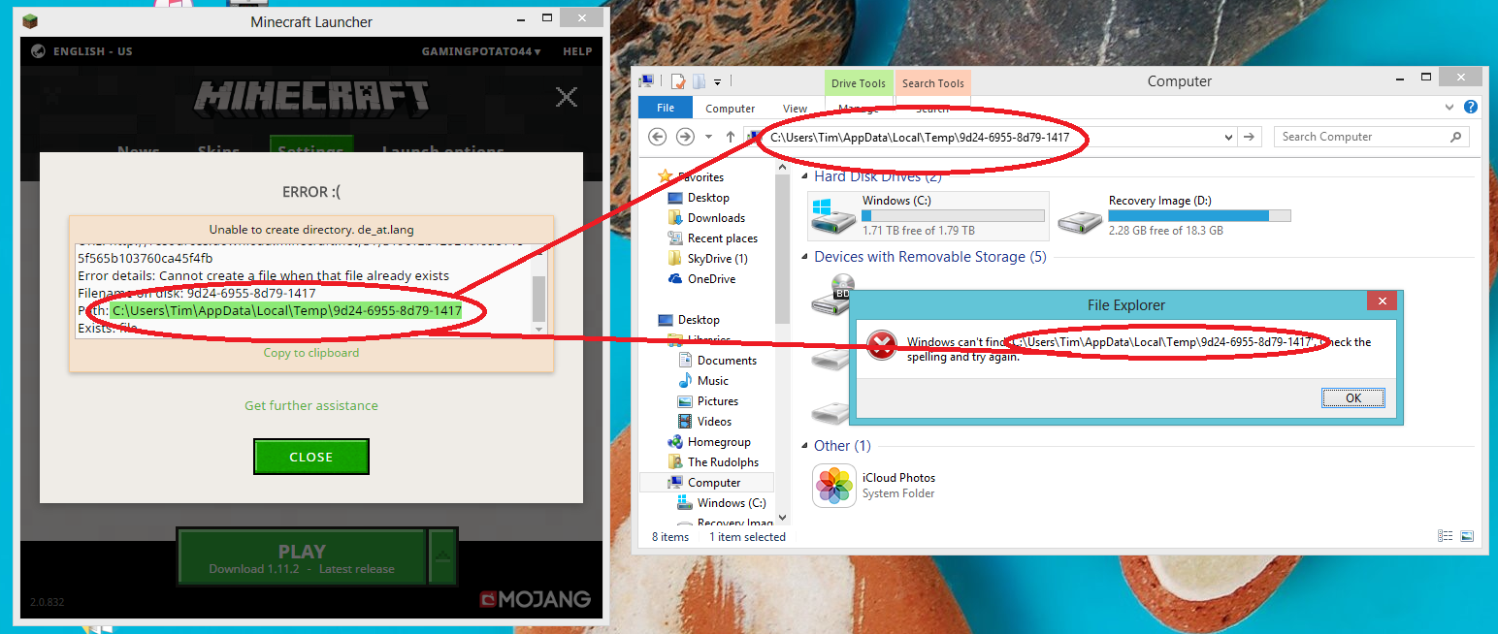
Task: Open Pictures library in navigation pane
Action: coord(717,401)
